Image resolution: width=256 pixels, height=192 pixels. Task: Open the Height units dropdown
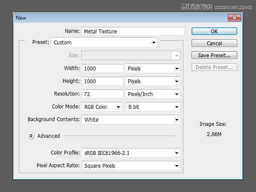point(153,81)
